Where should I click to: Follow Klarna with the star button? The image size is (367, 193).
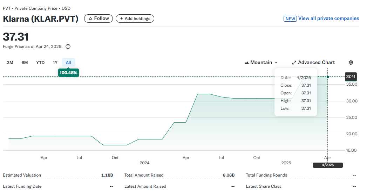tap(98, 19)
